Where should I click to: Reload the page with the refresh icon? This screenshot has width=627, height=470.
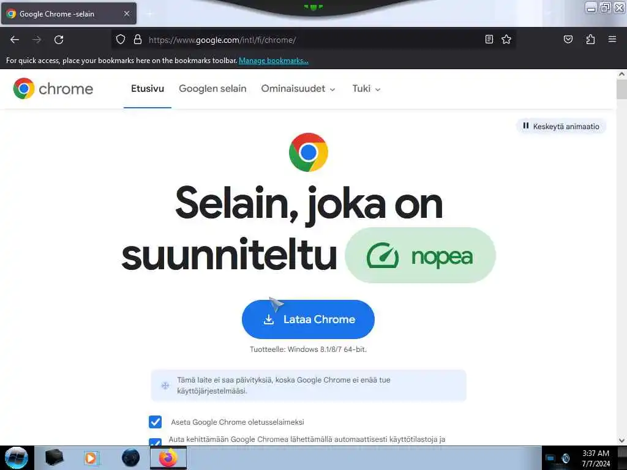coord(59,40)
